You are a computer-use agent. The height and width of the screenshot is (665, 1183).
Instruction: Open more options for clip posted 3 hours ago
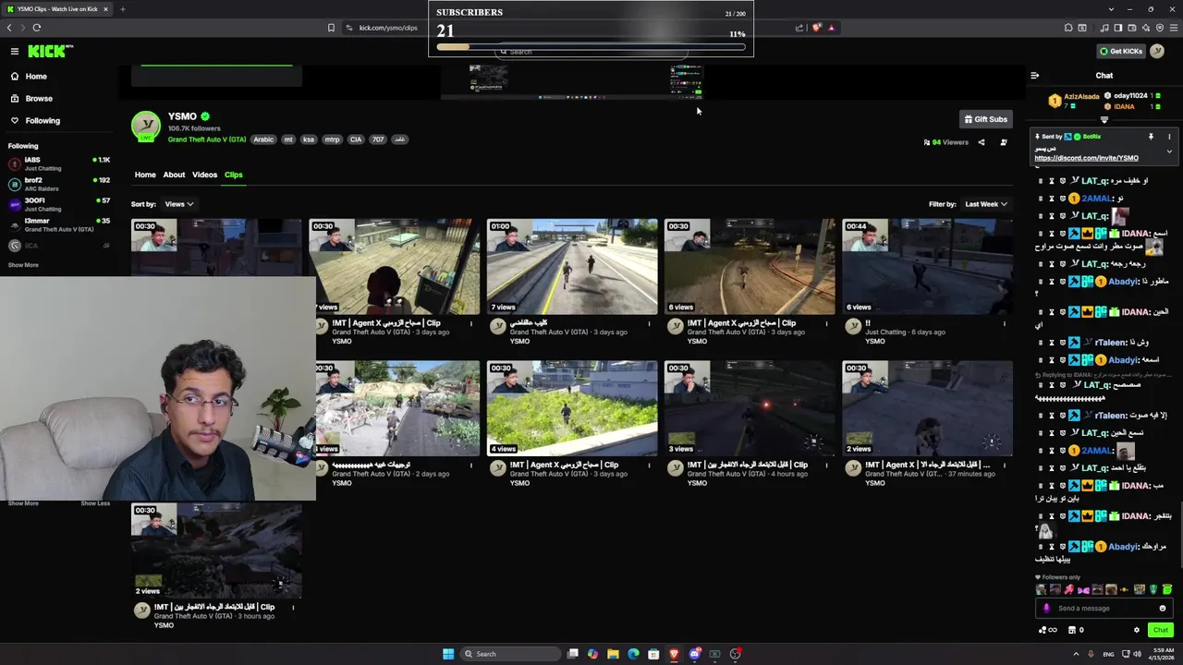pyautogui.click(x=294, y=608)
